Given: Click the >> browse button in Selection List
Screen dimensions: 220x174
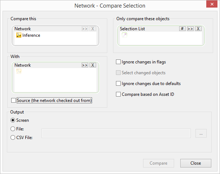Looking at the screenshot, I should click(x=190, y=28).
